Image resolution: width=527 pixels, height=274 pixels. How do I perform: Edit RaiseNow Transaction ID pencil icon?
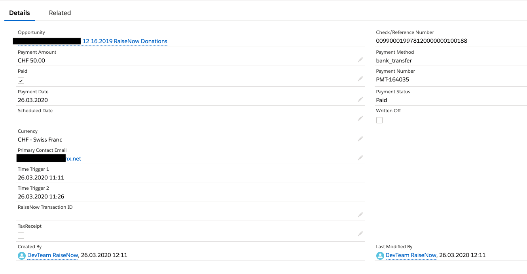360,215
